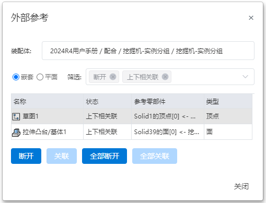Click the 参考零部件 column header
Screen dimensions: 266x203
coord(168,101)
